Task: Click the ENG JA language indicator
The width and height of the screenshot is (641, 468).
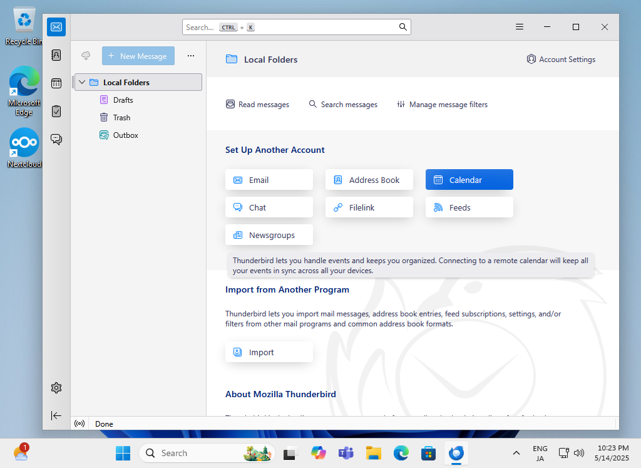Action: click(x=540, y=453)
